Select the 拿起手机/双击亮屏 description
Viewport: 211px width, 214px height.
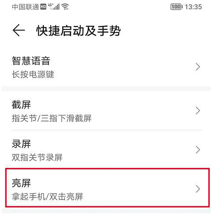pos(47,196)
